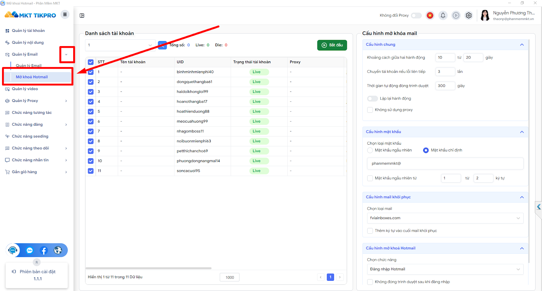Click the Vietnam flag language icon

point(430,15)
